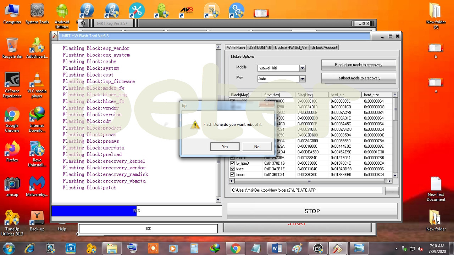
Task: Open AdbDriverInstaller desktop icon
Action: pos(37,48)
